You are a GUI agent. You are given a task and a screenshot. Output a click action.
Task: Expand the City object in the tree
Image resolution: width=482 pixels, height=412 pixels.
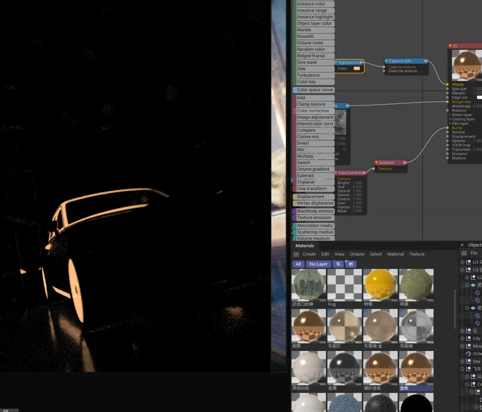pos(462,338)
